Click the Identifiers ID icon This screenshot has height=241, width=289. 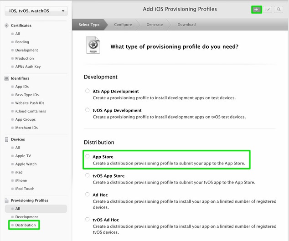(6, 78)
